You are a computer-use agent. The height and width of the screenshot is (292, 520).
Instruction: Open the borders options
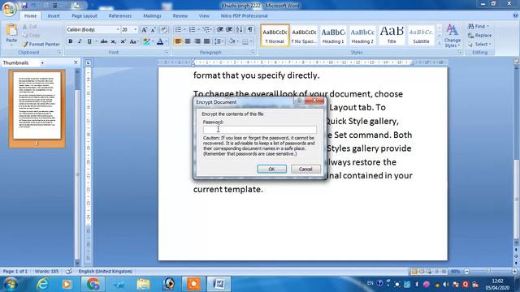pos(245,41)
